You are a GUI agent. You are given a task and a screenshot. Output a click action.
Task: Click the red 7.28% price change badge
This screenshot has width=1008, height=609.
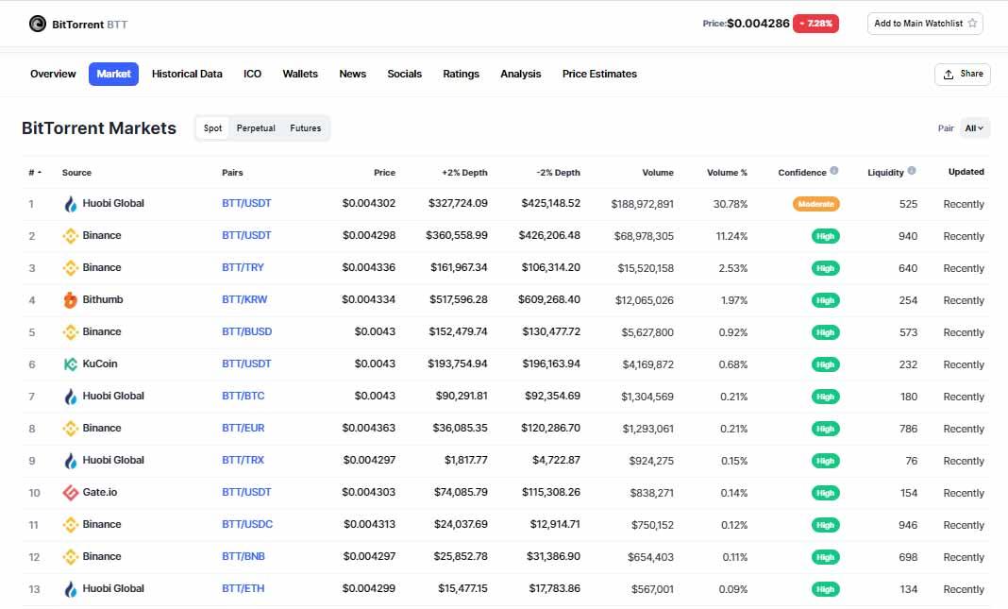(x=815, y=24)
